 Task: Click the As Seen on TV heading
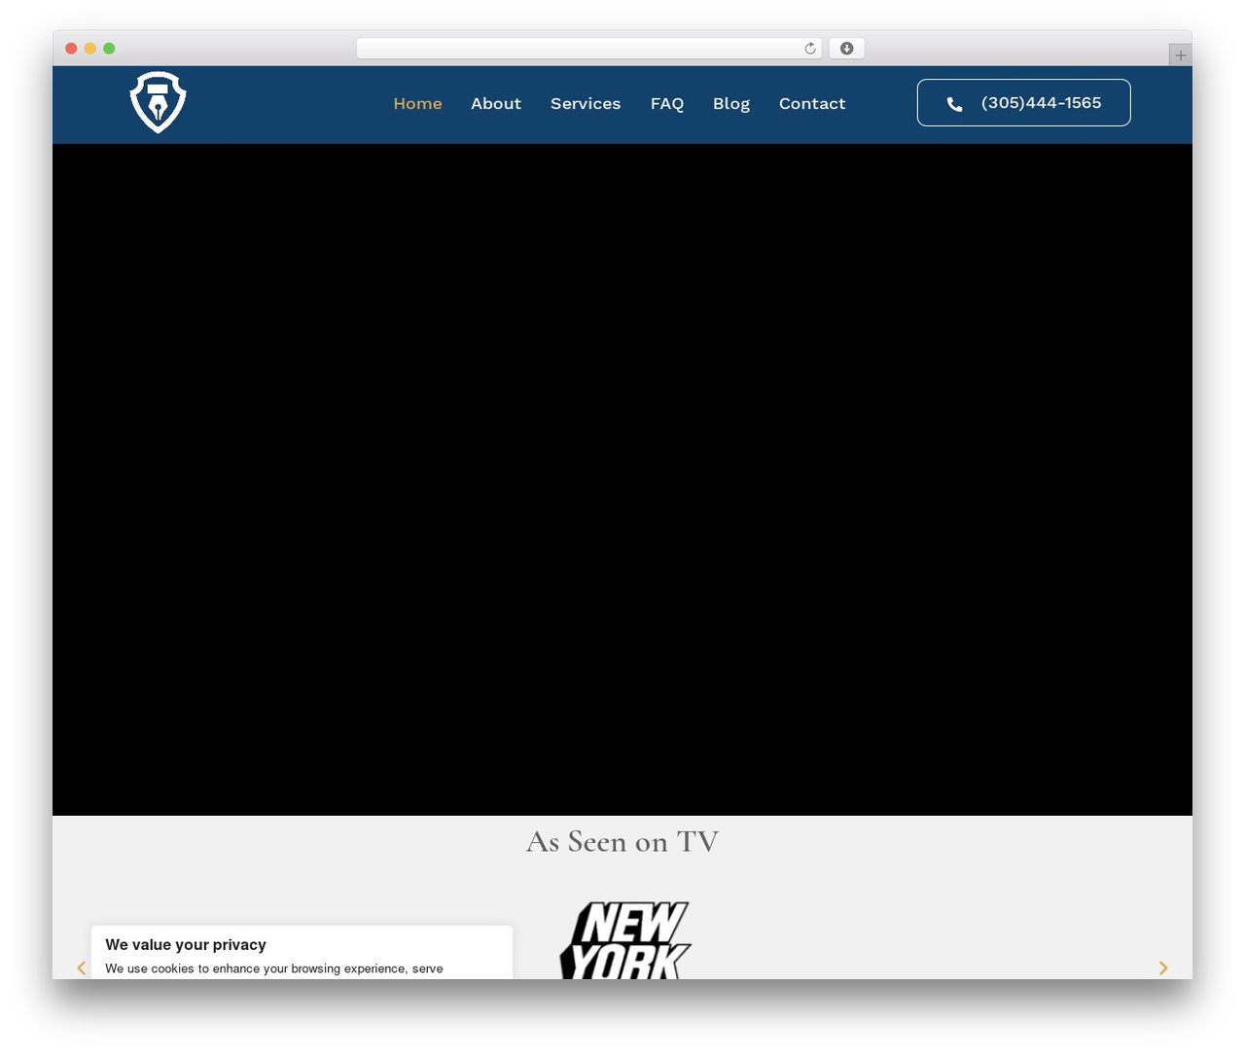point(622,841)
